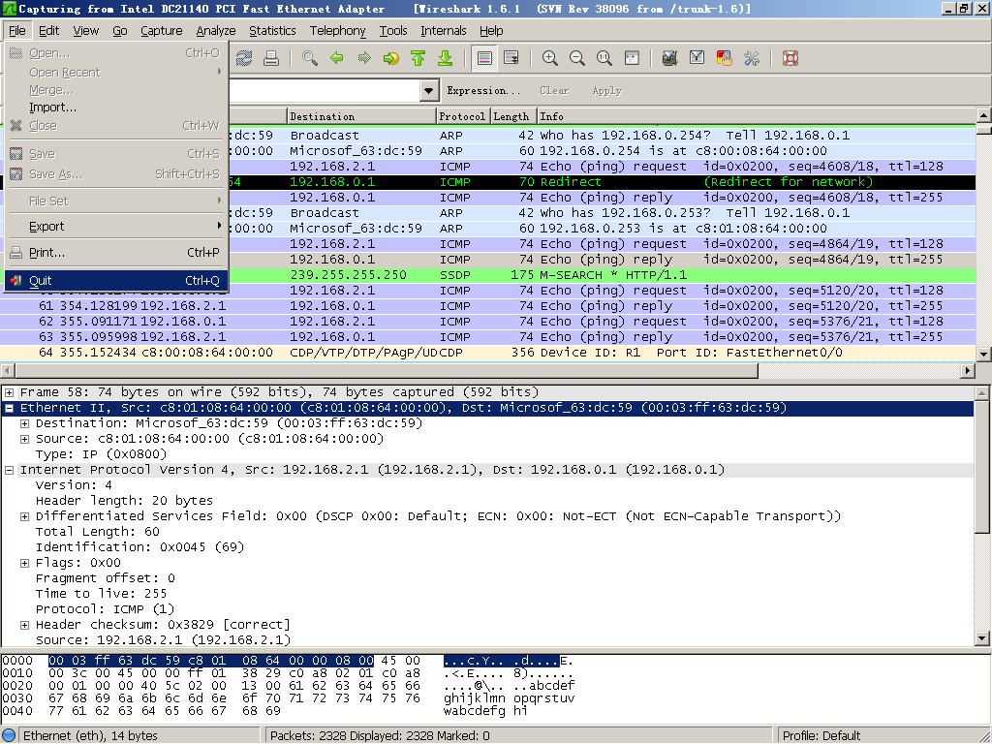Open the View menu

[85, 30]
